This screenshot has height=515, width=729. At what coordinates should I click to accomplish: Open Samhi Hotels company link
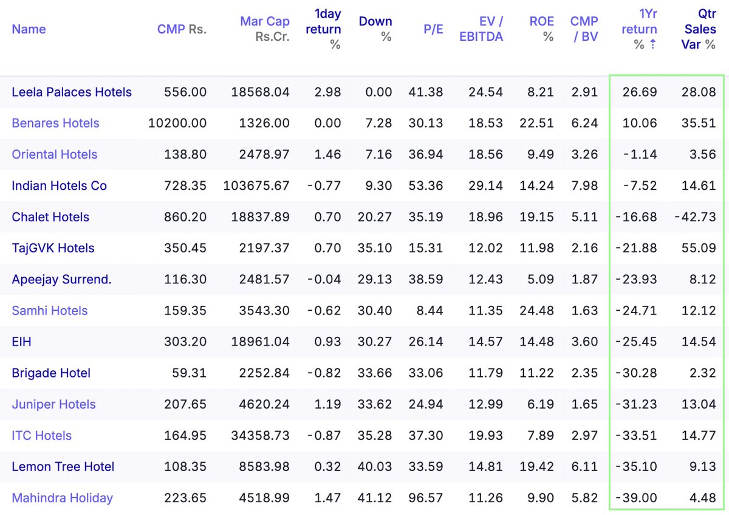point(50,311)
